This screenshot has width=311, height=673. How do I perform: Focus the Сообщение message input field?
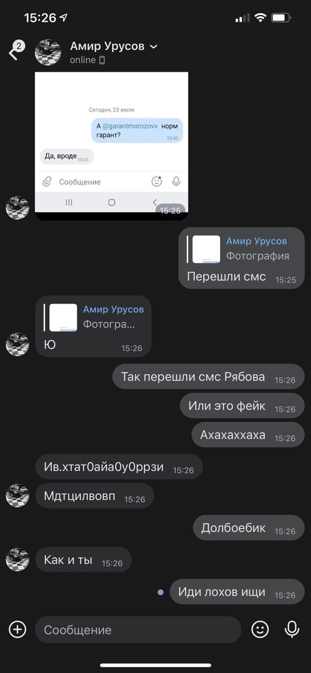tap(138, 629)
